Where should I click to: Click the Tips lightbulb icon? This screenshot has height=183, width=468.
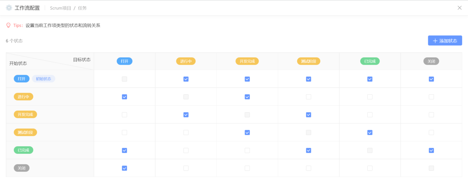pyautogui.click(x=9, y=25)
